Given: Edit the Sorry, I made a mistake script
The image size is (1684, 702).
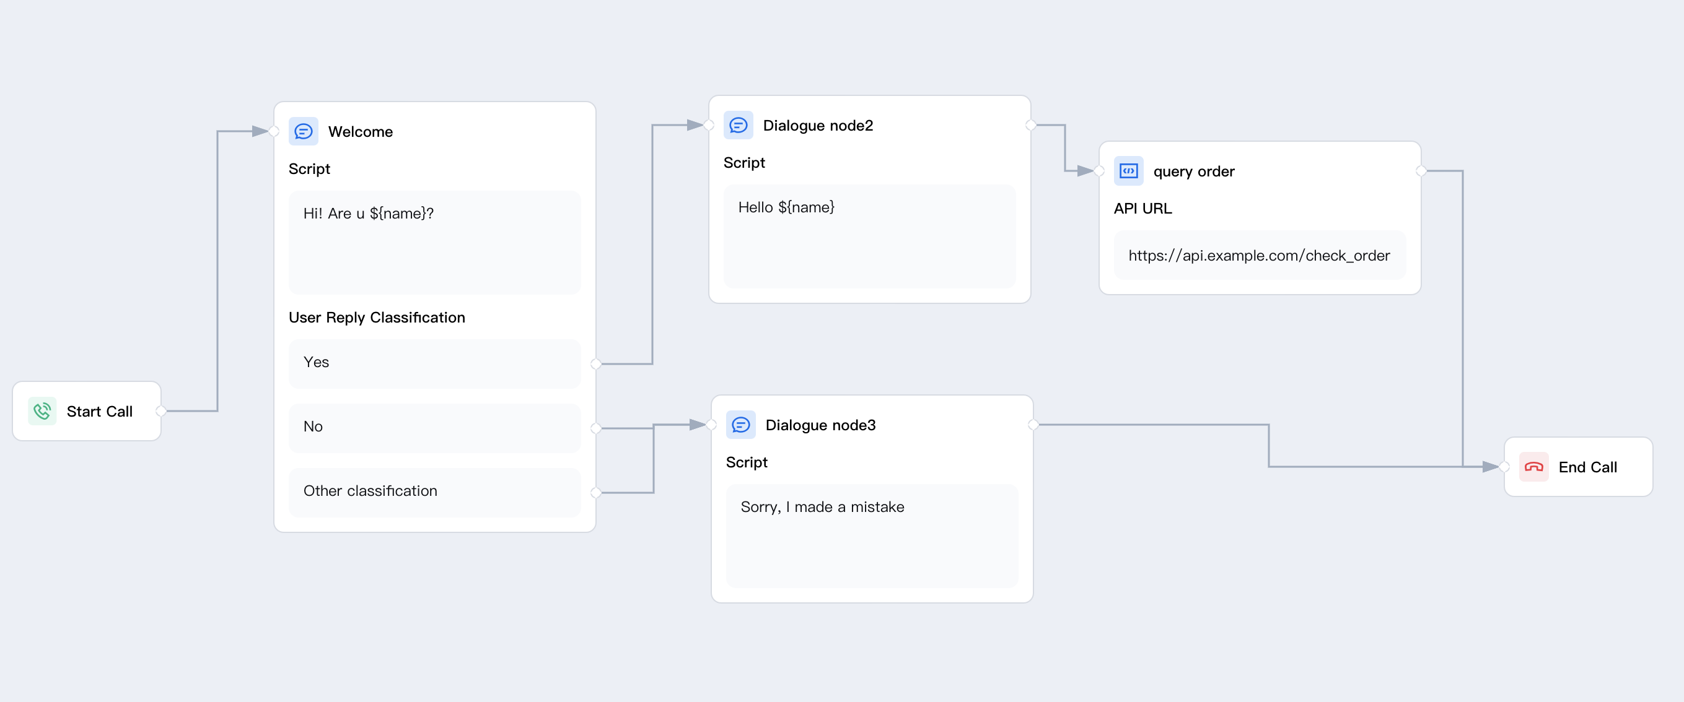Looking at the screenshot, I should click(871, 535).
